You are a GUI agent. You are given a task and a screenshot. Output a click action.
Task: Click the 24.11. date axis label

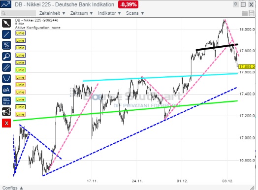(137, 181)
